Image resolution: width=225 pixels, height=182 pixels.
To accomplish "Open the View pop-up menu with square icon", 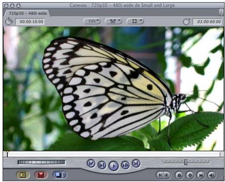I will pos(135,21).
